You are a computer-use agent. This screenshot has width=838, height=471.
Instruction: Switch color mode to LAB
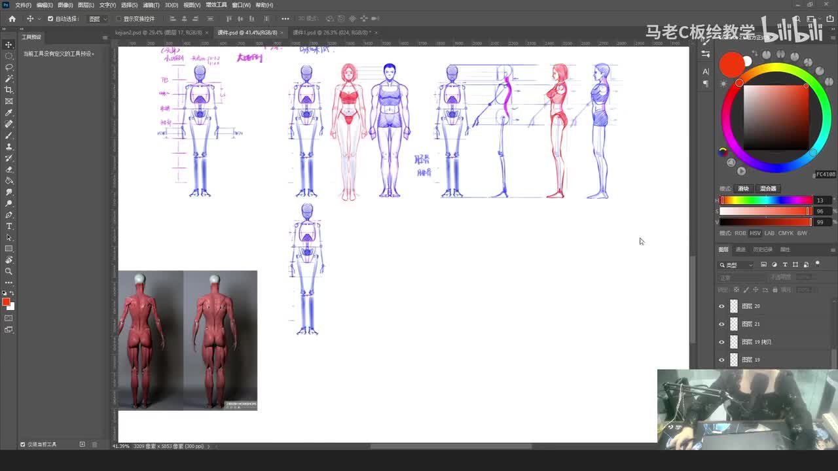tap(769, 233)
